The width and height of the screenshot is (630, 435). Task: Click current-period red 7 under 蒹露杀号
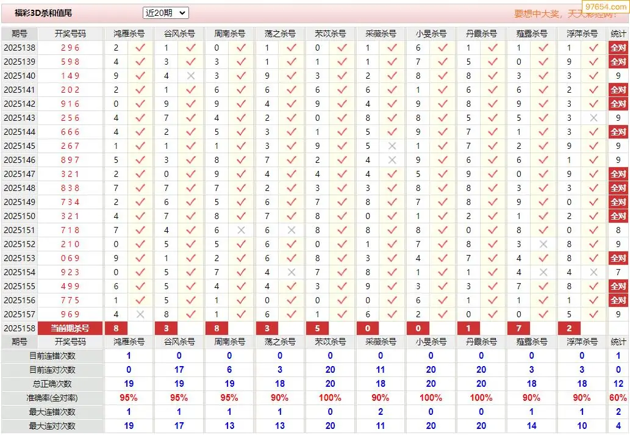click(519, 328)
